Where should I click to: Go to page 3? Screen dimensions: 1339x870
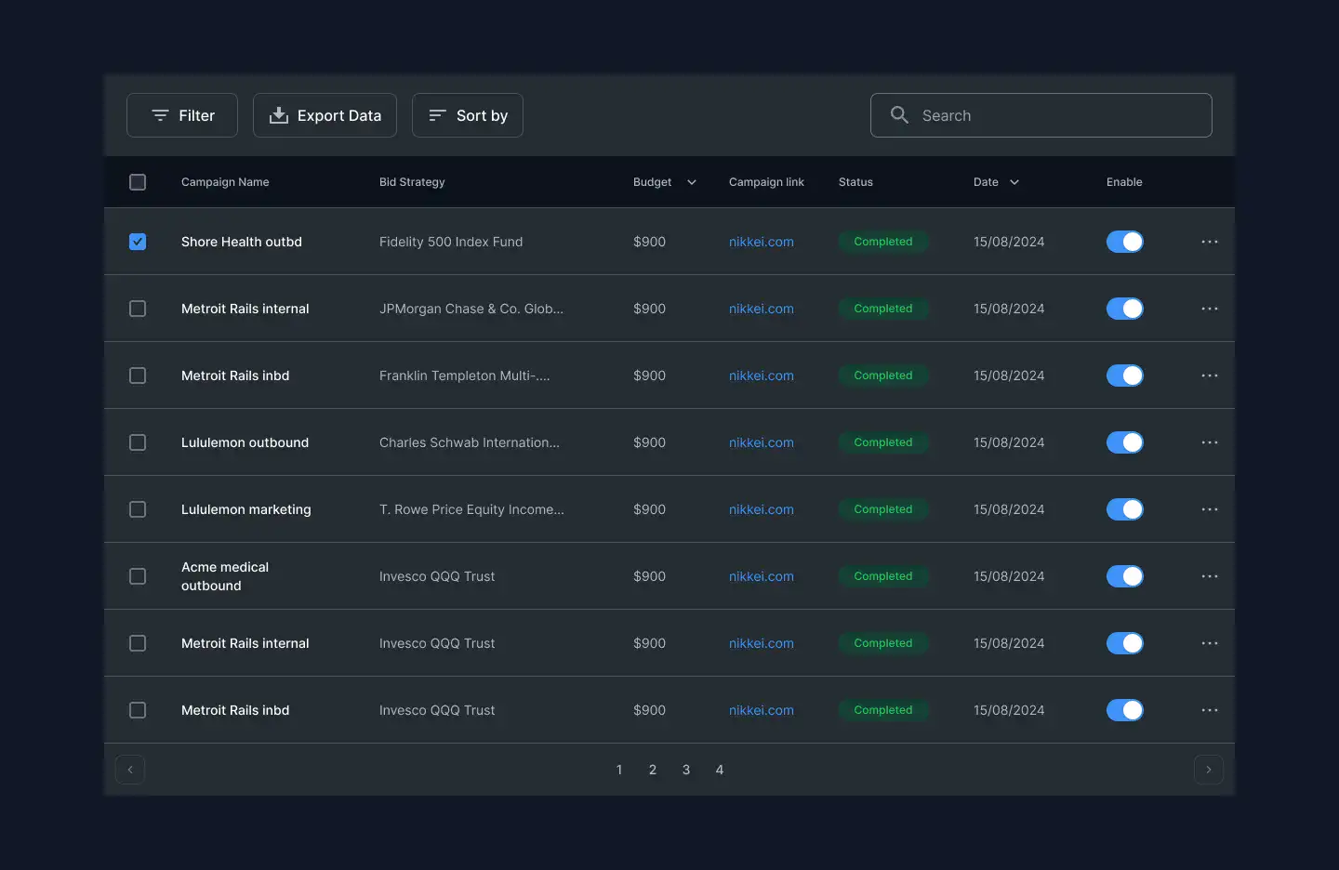coord(686,770)
